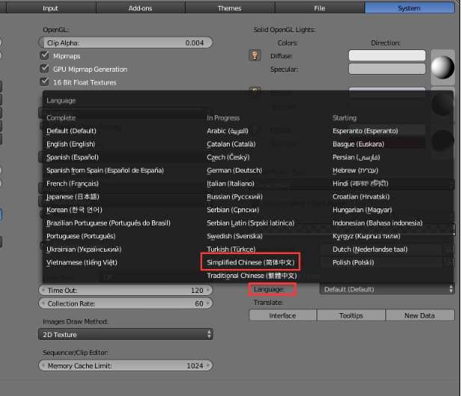Enable Interface translation button
The image size is (461, 396).
283,315
